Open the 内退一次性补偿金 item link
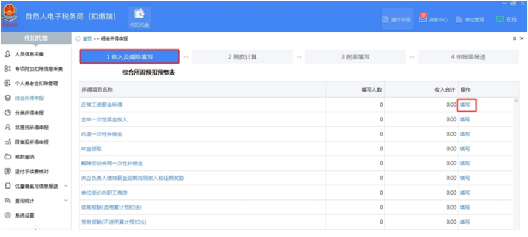This screenshot has width=528, height=237. coord(101,134)
